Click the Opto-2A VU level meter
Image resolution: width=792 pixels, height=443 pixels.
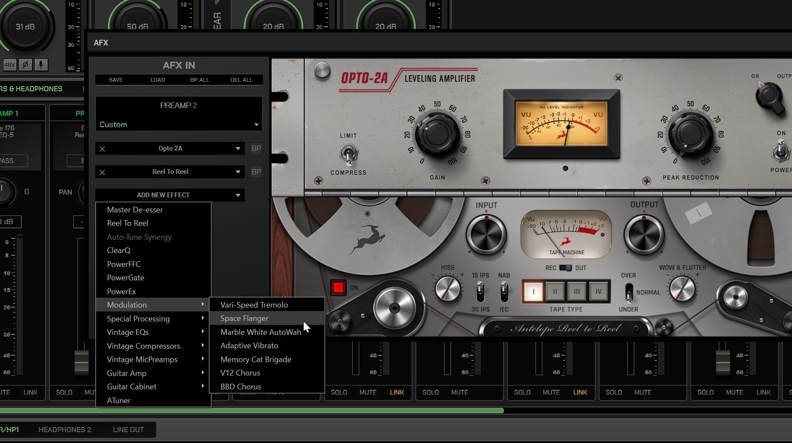coord(562,124)
